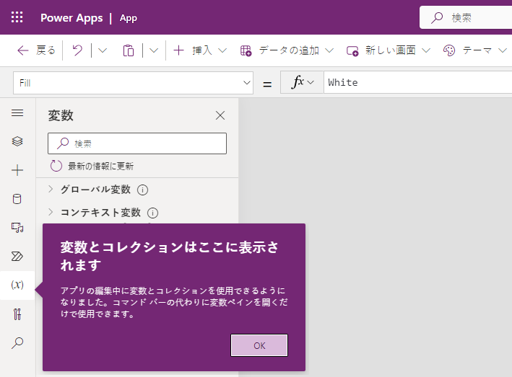Click the データの追加 table icon
This screenshot has width=512, height=377.
246,50
